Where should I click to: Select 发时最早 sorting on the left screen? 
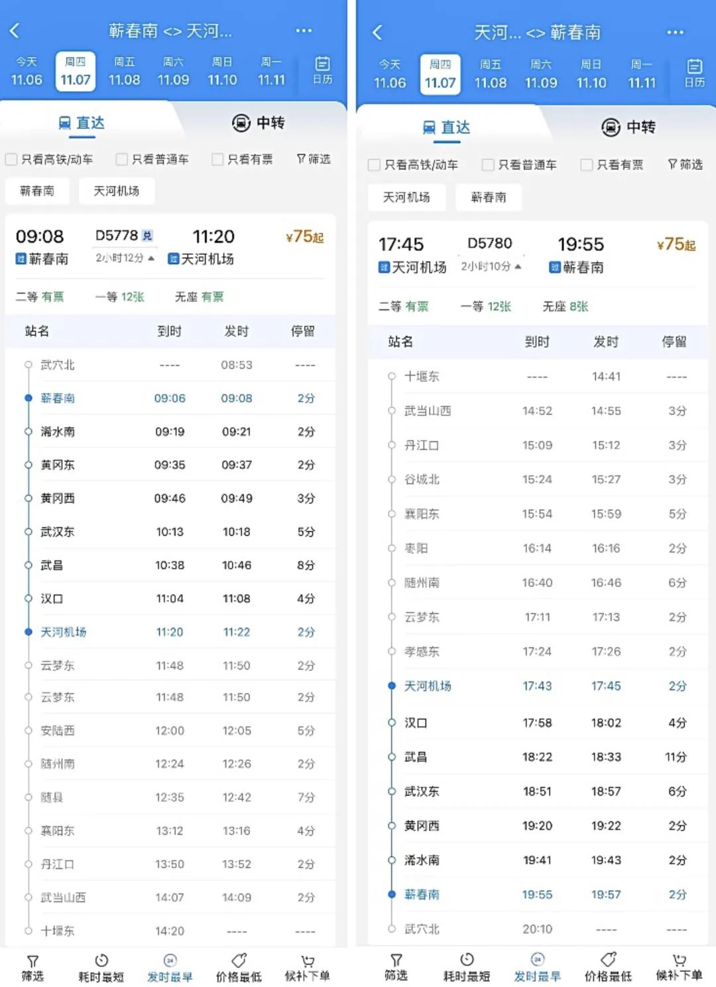(170, 967)
